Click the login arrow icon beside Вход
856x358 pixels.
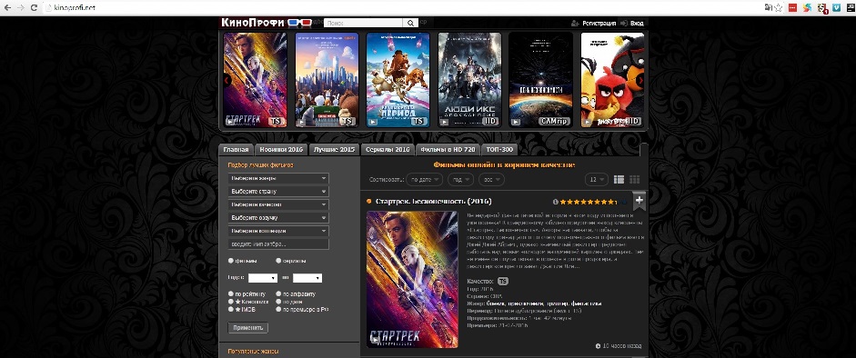tap(624, 23)
